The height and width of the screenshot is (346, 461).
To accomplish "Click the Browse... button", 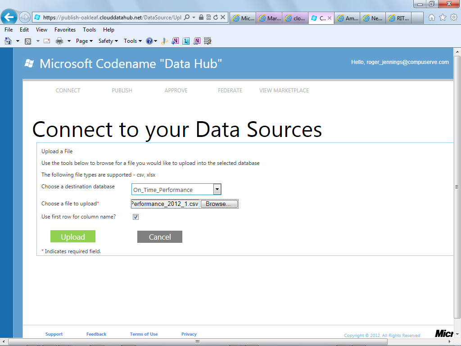I will click(219, 204).
